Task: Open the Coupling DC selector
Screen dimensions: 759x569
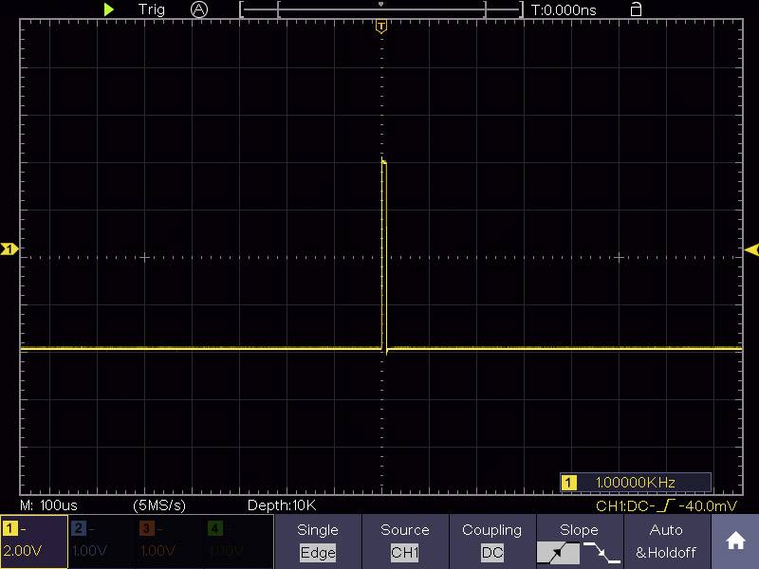Action: point(491,541)
